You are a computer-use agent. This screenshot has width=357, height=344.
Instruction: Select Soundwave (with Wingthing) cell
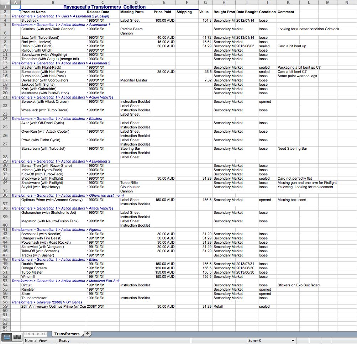53,54
